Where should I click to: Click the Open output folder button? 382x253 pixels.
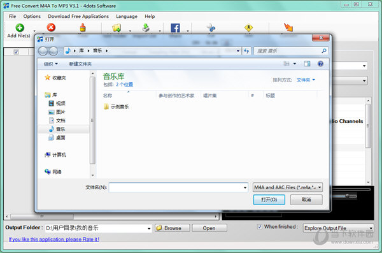coord(209,228)
